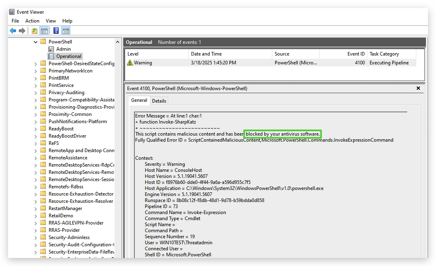The width and height of the screenshot is (436, 266).
Task: Toggle the Show/Hide Console Tree icon
Action: tap(44, 31)
